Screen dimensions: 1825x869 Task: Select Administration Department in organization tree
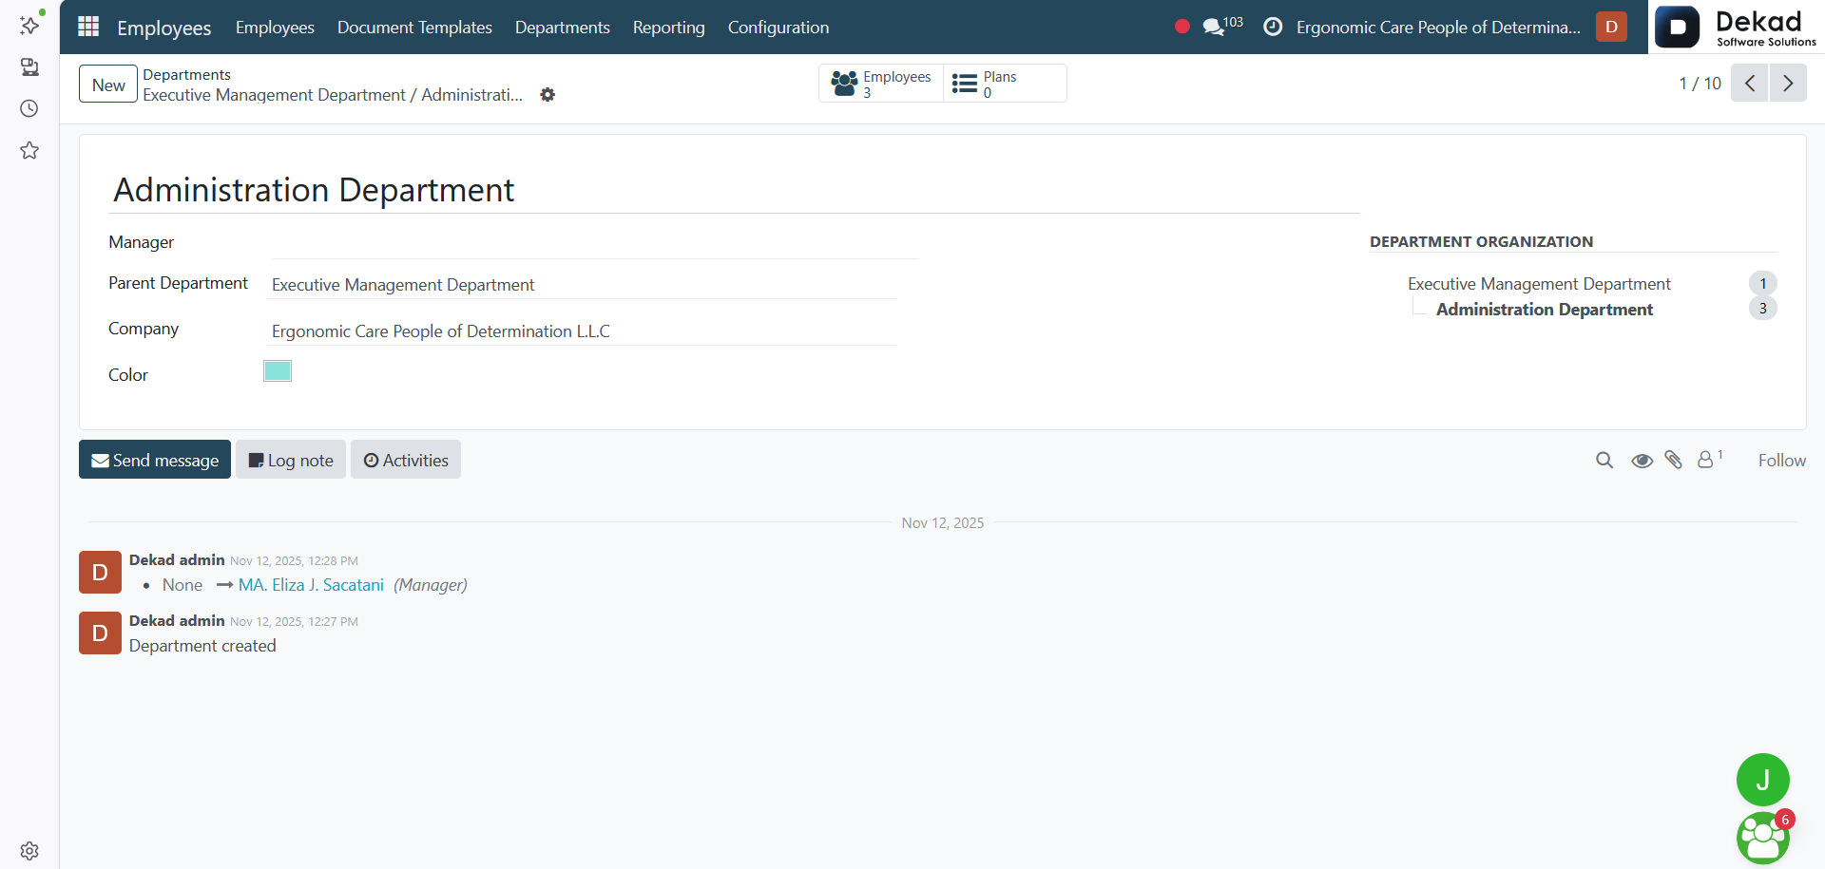tap(1545, 310)
